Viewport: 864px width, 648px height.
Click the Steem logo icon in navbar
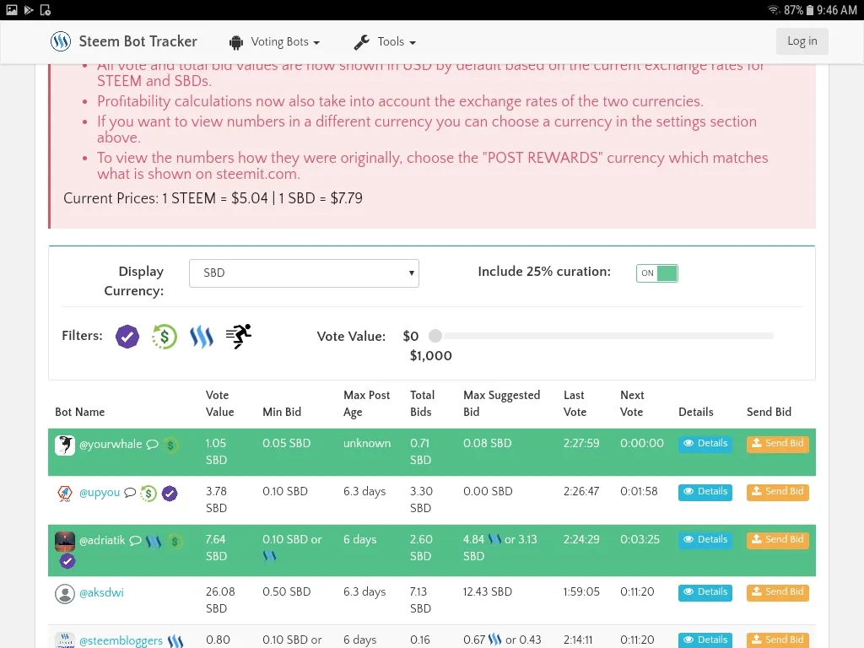click(61, 41)
